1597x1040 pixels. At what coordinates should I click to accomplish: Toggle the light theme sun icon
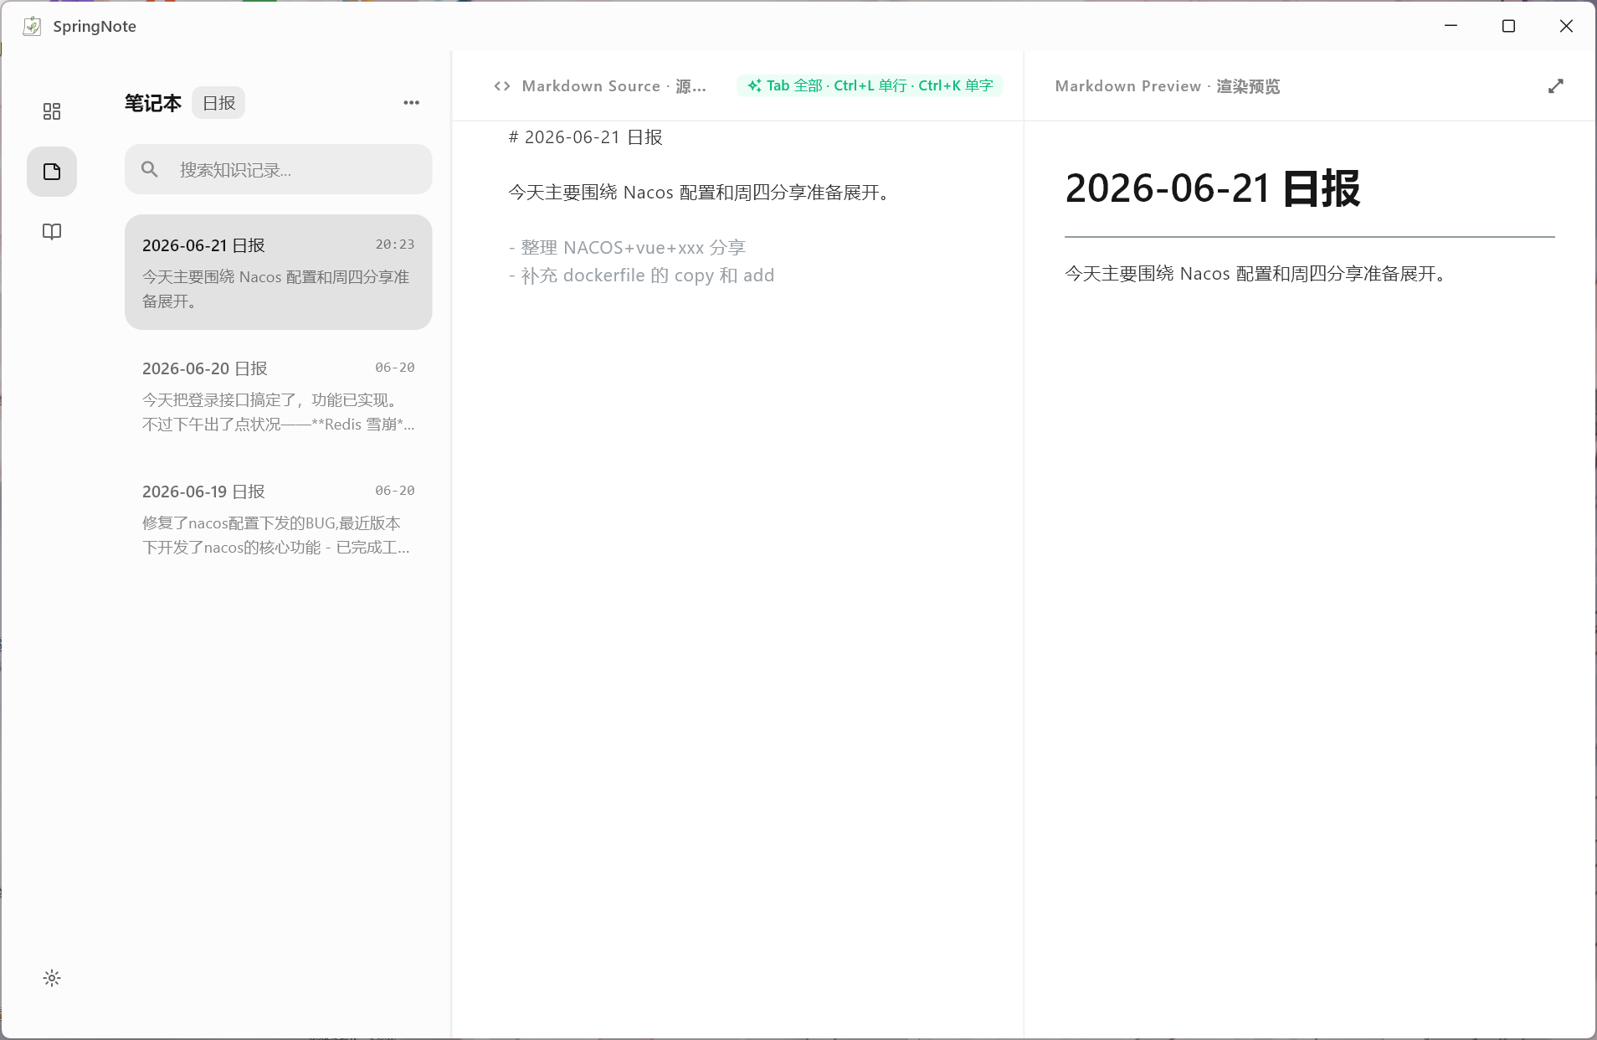tap(52, 978)
